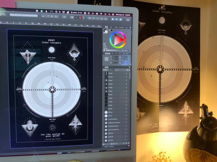Select the New Moon text layer row
Screen dimensions: 217x162
(116, 130)
